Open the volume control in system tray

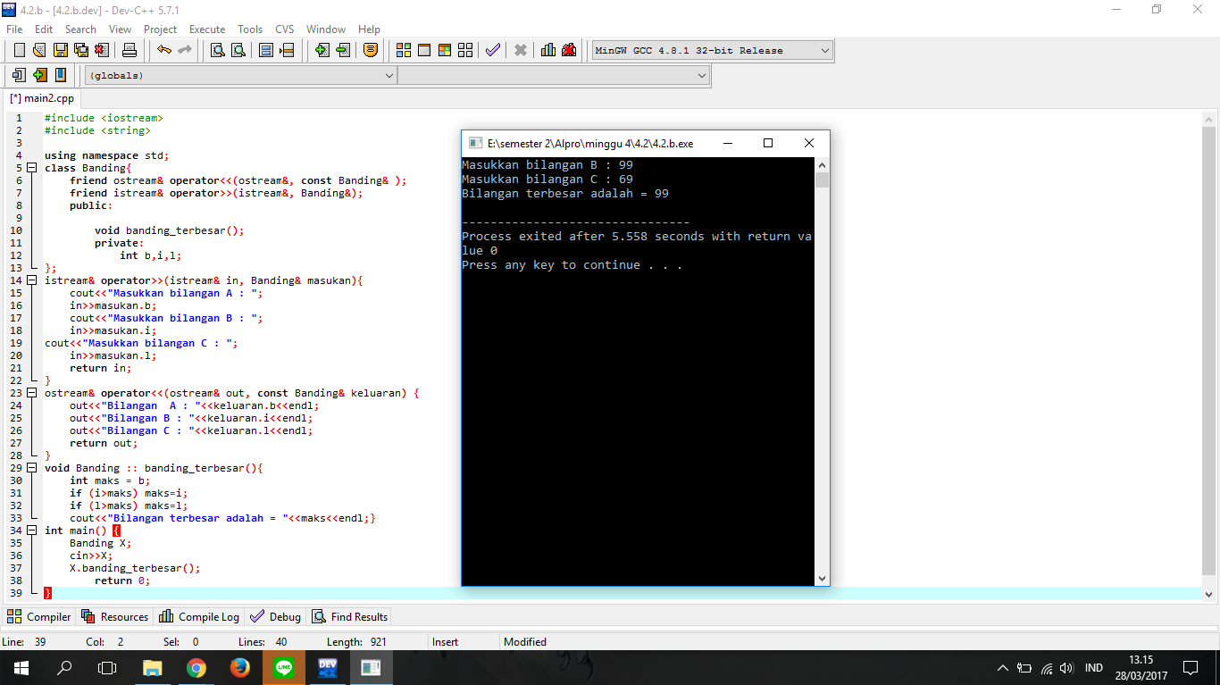point(1065,668)
